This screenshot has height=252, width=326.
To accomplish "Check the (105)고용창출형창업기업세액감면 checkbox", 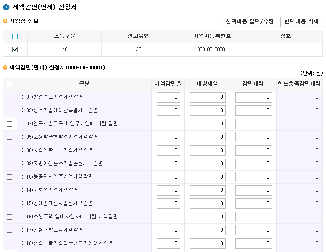I will tap(10, 137).
